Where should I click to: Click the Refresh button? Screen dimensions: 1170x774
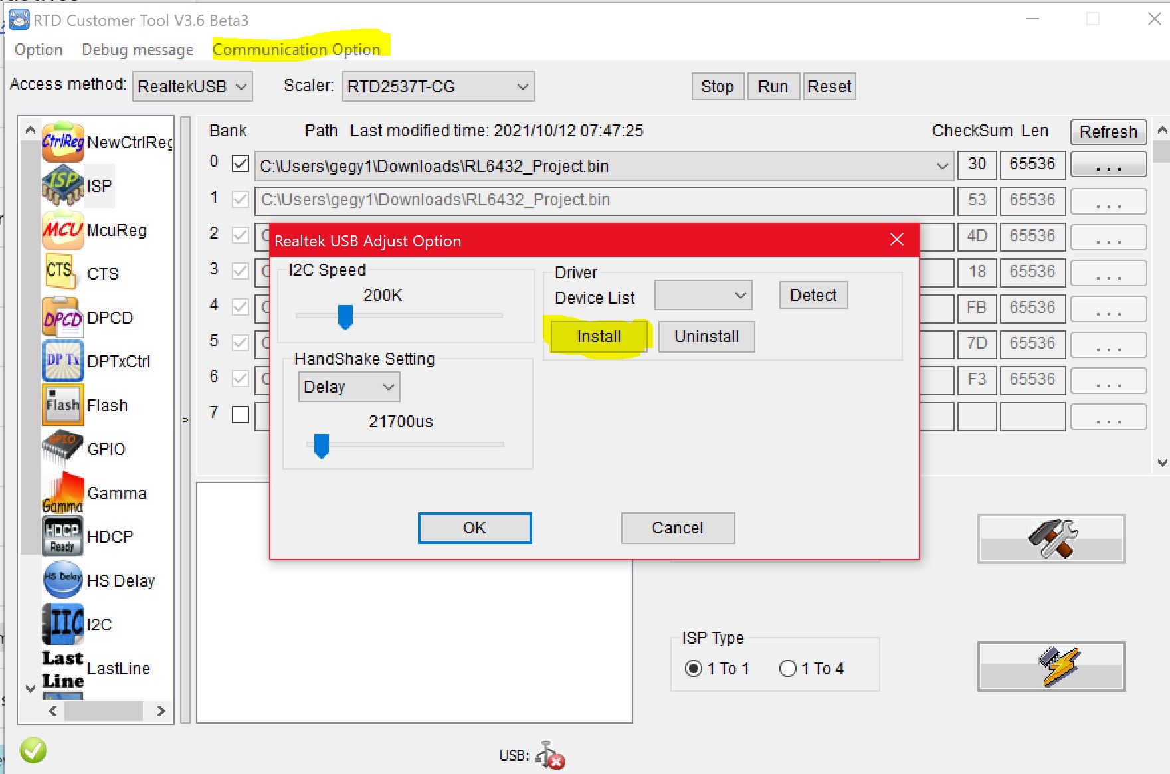pos(1109,132)
